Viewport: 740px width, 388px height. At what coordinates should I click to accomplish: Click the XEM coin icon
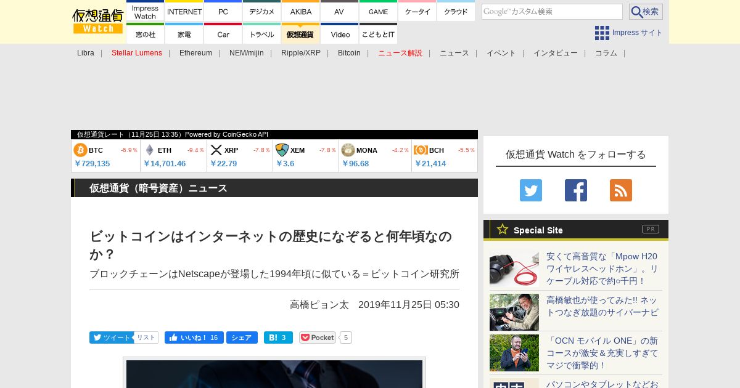[x=282, y=150]
